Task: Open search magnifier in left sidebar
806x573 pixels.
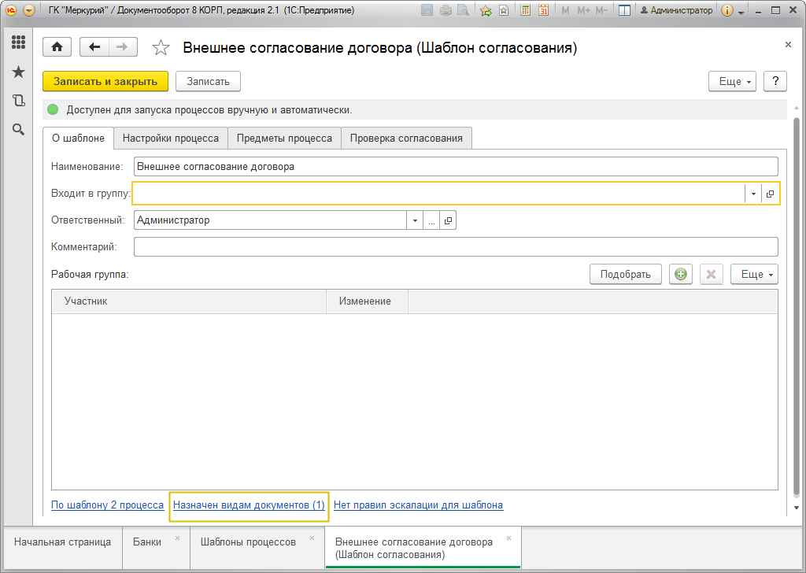Action: point(19,130)
